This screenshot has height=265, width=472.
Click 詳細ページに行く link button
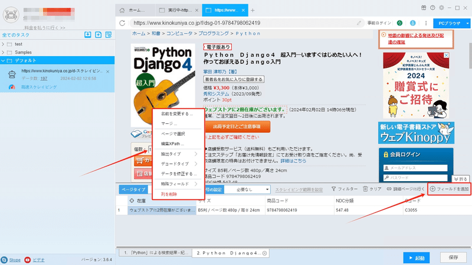pos(405,189)
